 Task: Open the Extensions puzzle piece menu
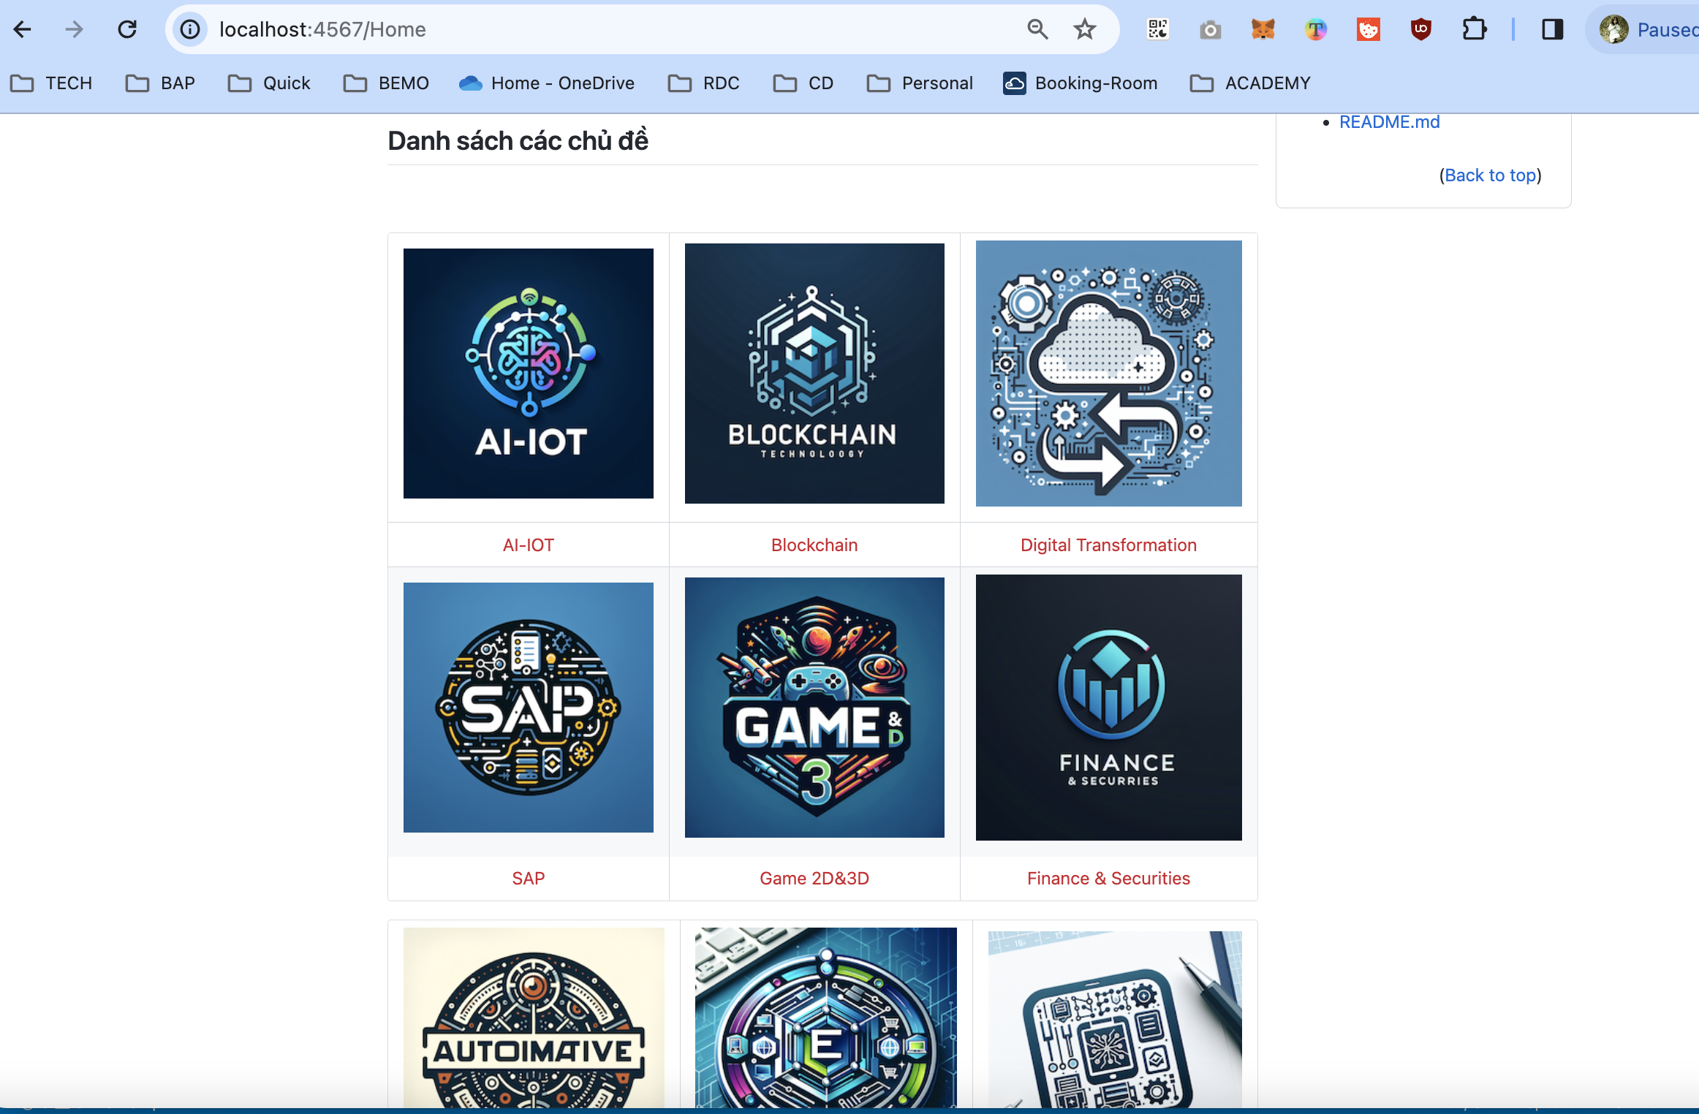click(x=1474, y=29)
